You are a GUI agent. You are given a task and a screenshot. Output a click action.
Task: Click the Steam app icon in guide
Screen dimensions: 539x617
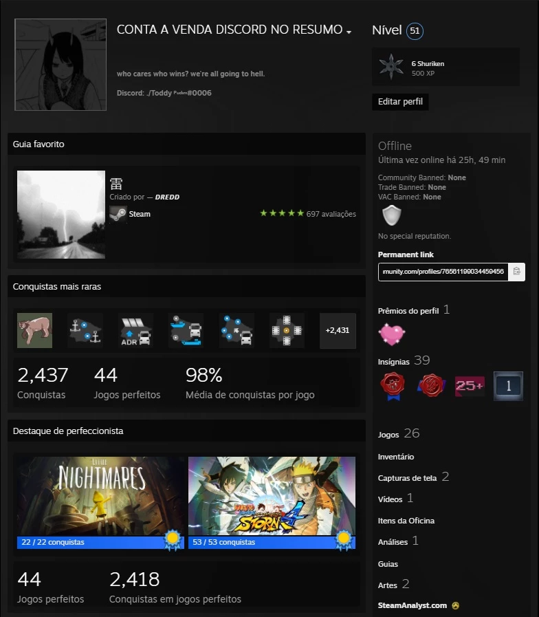[118, 214]
